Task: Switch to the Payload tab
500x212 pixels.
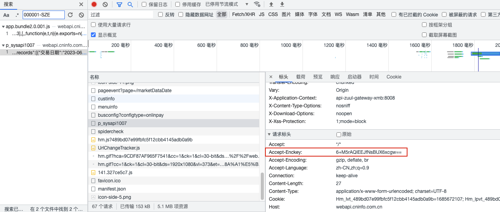Action: 301,77
